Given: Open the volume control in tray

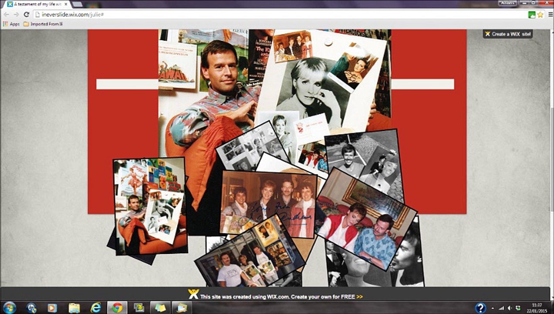Looking at the screenshot, I should pyautogui.click(x=510, y=308).
